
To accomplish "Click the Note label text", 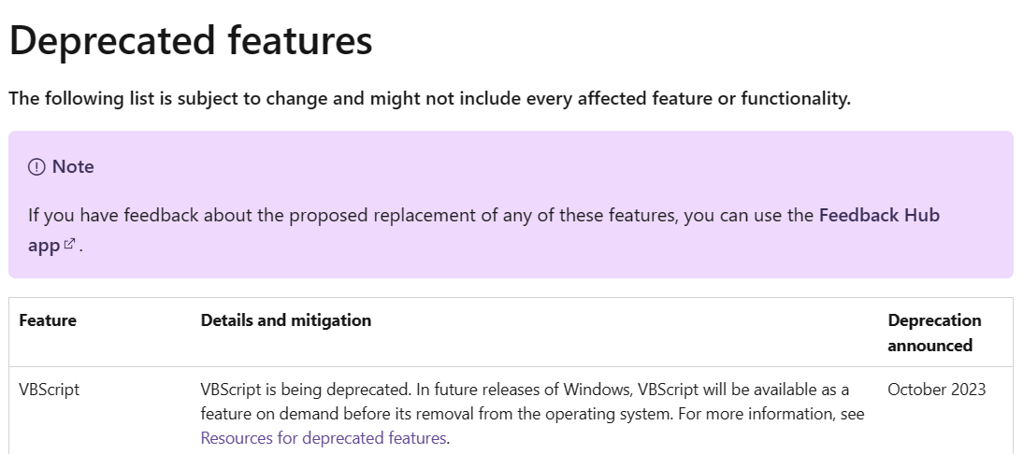I will (x=73, y=167).
